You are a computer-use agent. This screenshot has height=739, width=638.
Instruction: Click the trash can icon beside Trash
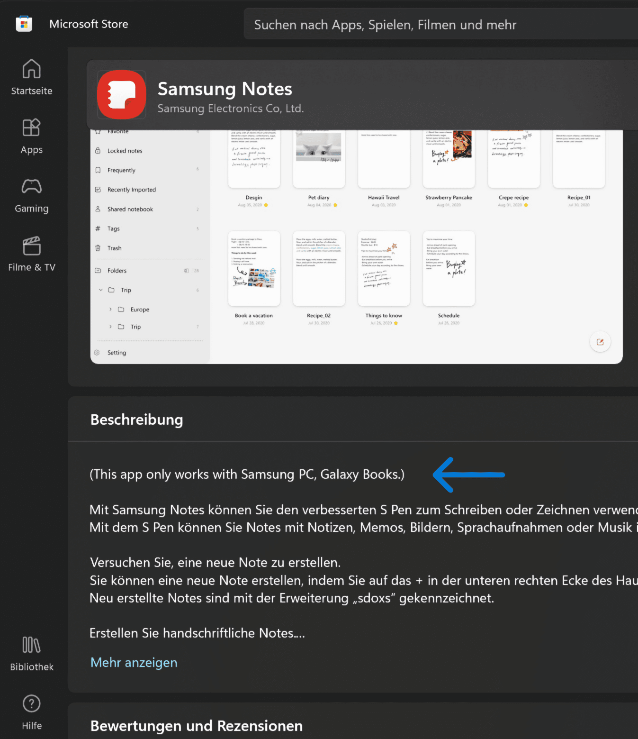[x=98, y=248]
